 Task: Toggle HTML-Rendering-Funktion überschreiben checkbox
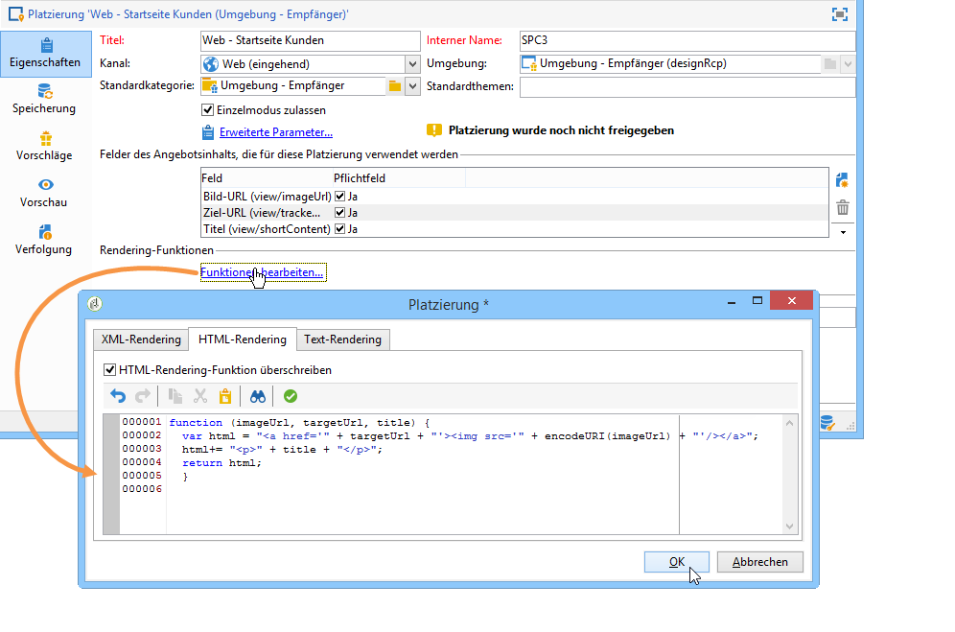(109, 369)
